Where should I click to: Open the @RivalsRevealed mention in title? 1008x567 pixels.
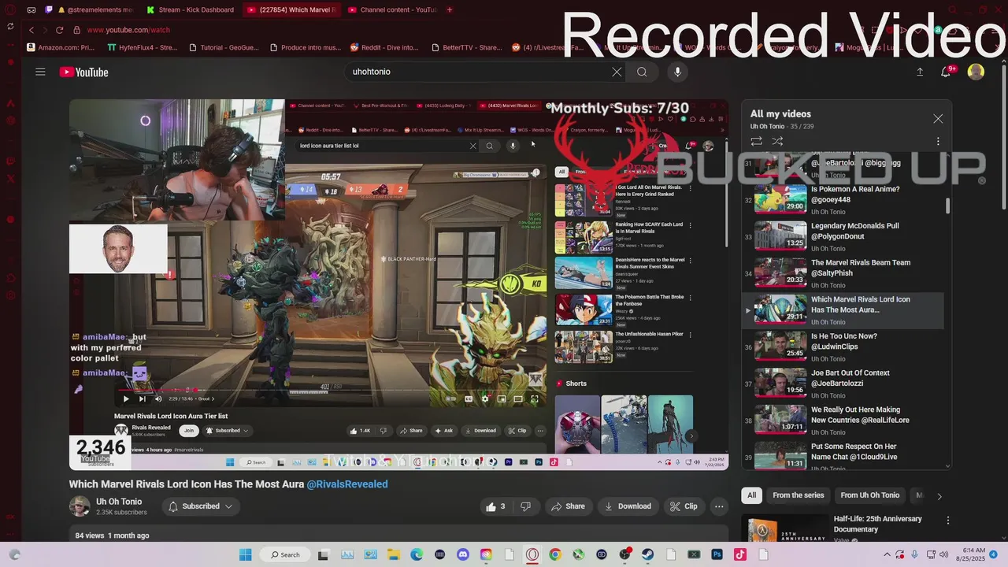tap(347, 484)
